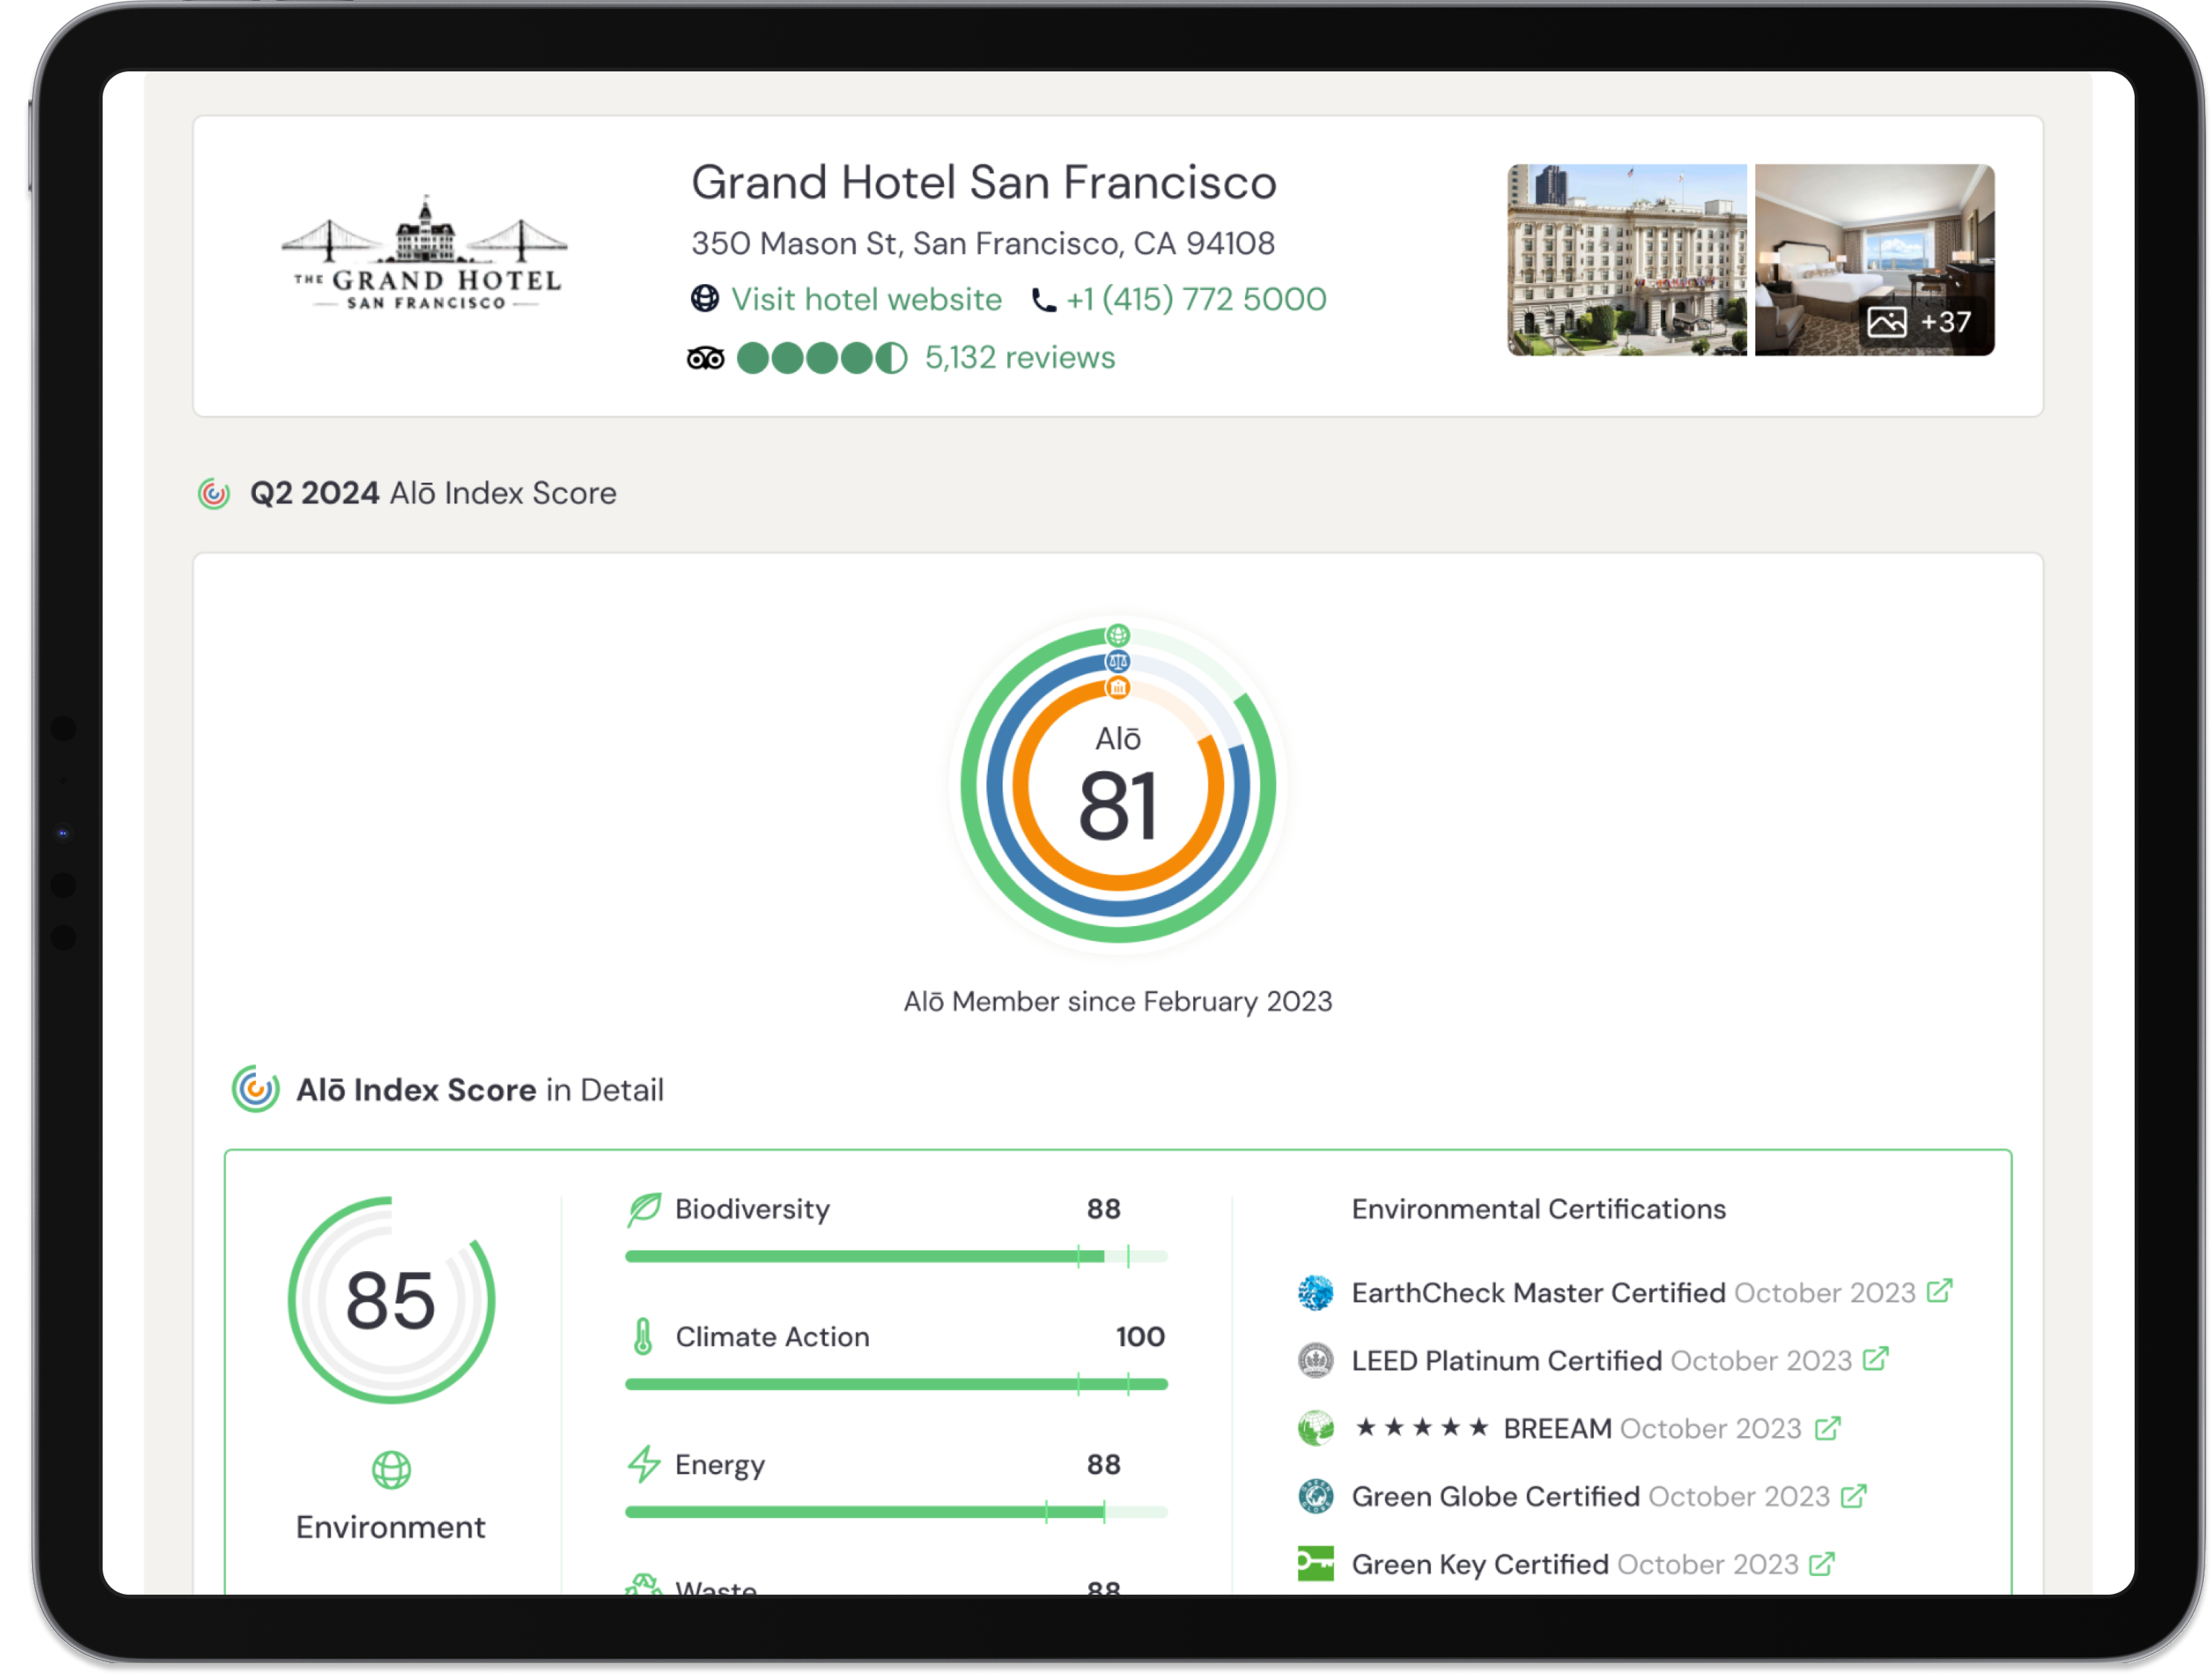Click the Biodiversity leaf icon
The image size is (2212, 1675).
[644, 1210]
